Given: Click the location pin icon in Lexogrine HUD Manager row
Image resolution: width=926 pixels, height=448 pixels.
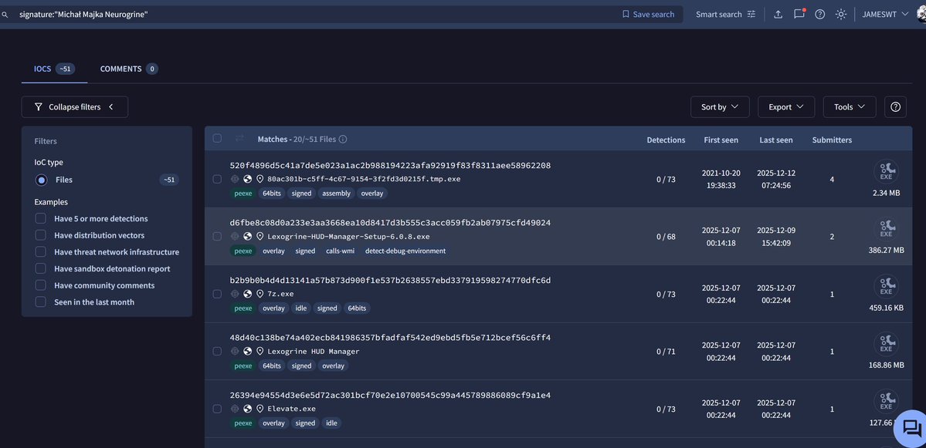Looking at the screenshot, I should point(259,352).
